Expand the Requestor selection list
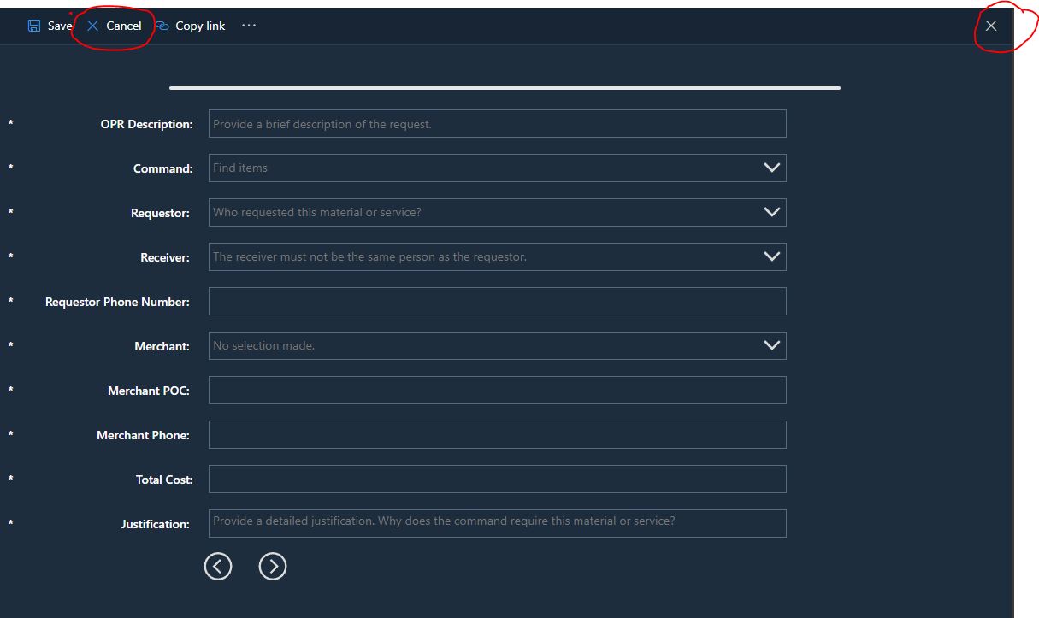The width and height of the screenshot is (1039, 618). (772, 212)
